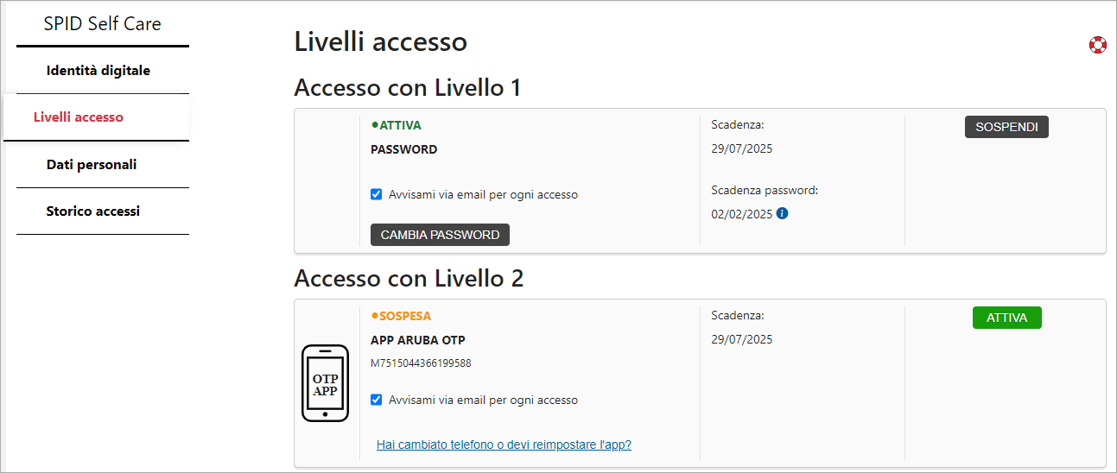Toggle email notification checkbox for Livello 1
The height and width of the screenshot is (473, 1117).
coord(377,194)
